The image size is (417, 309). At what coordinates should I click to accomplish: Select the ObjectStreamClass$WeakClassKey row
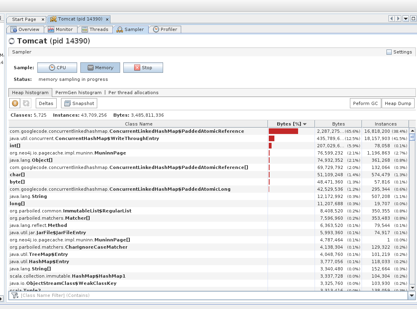pos(209,283)
